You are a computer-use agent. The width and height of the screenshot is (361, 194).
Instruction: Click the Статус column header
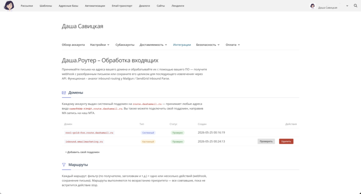[x=173, y=124]
